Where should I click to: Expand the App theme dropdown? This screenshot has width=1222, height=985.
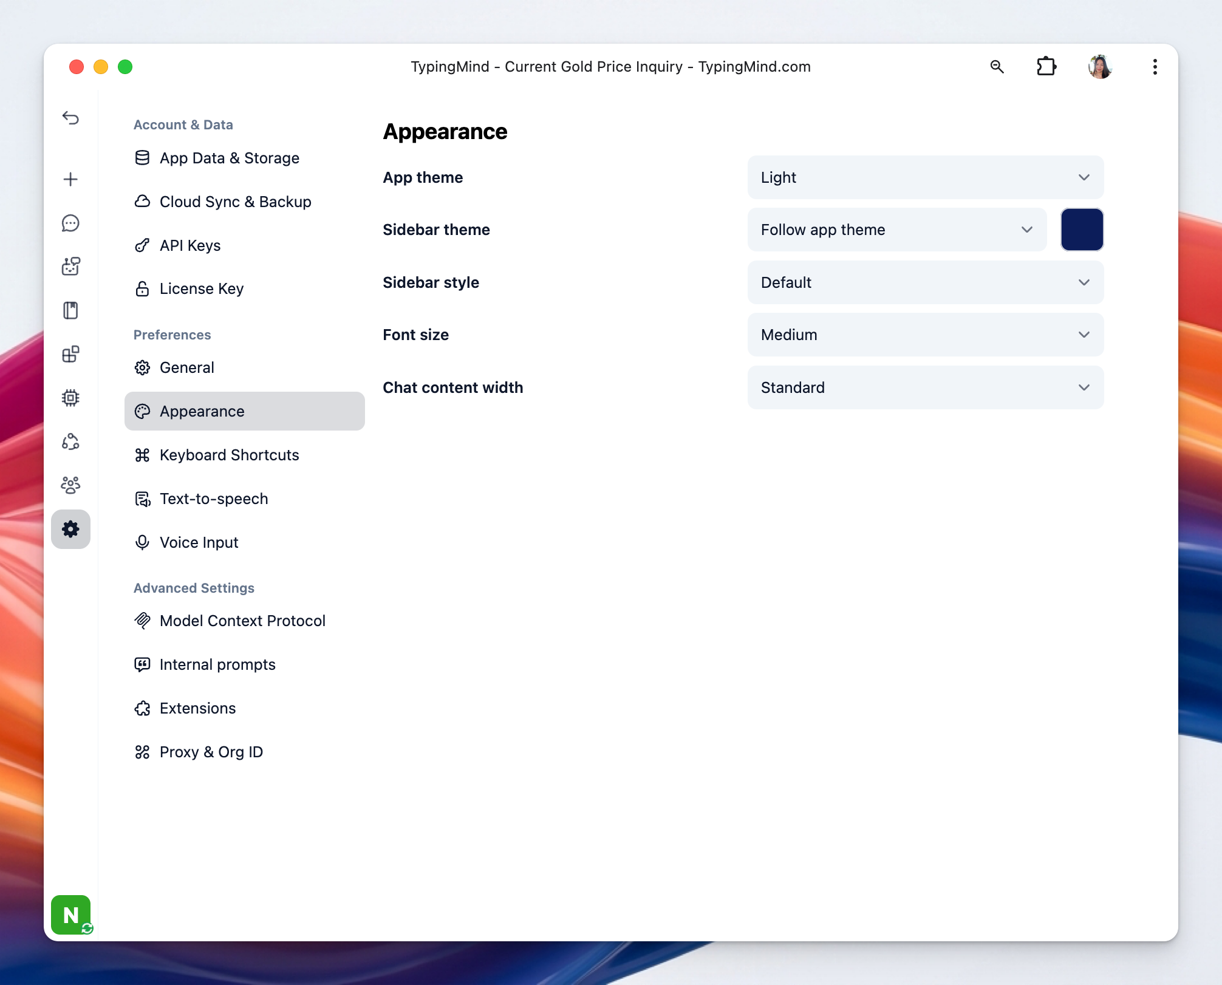point(925,177)
